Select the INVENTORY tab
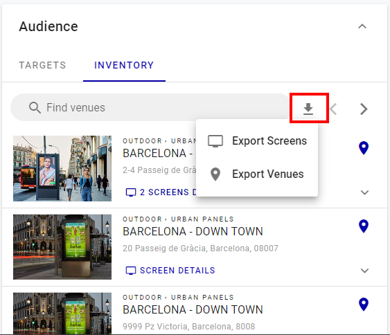Viewport: 390px width, 335px height. tap(124, 65)
